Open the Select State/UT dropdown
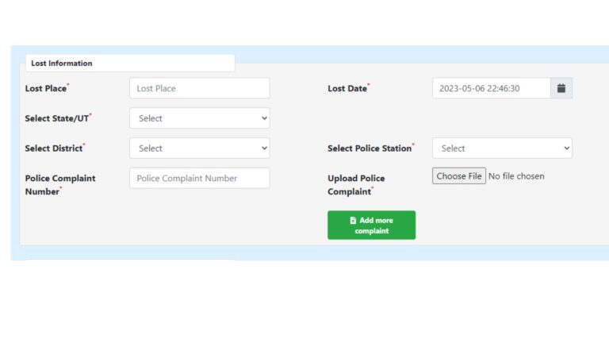Image resolution: width=609 pixels, height=343 pixels. [199, 118]
